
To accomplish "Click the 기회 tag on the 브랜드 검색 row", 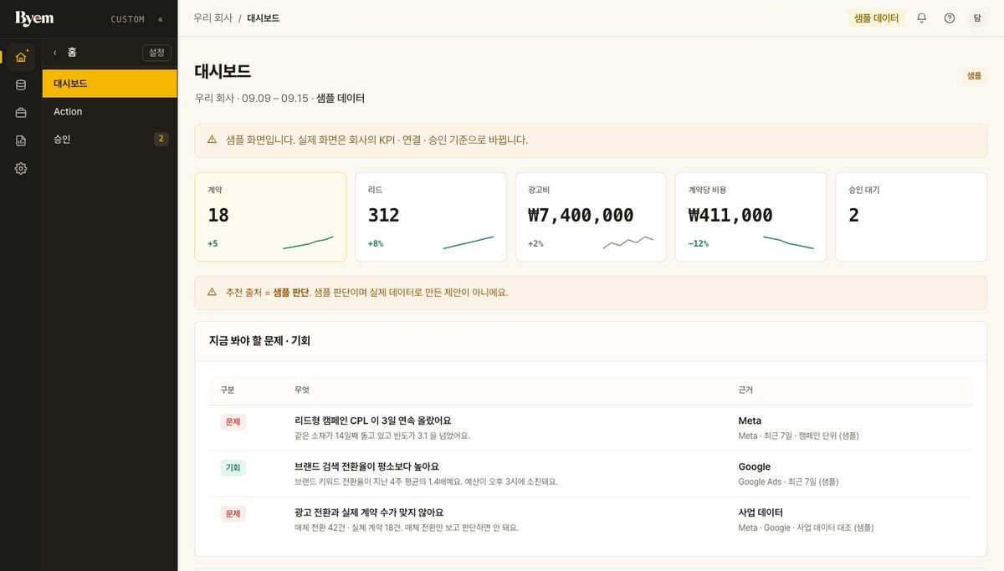I will pyautogui.click(x=233, y=467).
